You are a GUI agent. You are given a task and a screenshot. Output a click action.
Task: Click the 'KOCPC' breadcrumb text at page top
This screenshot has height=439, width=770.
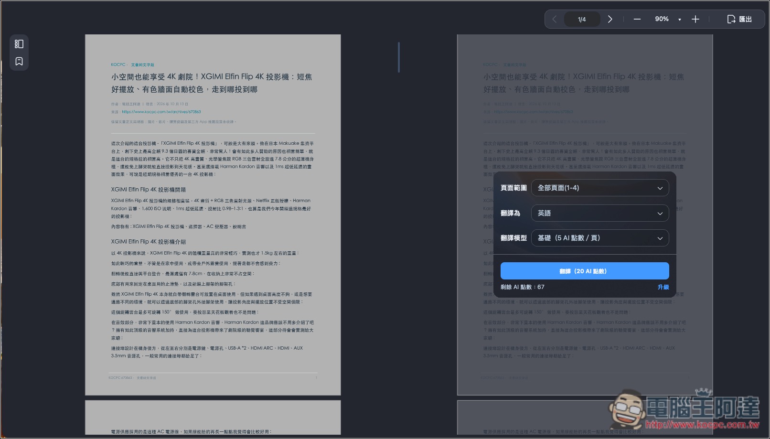point(118,64)
